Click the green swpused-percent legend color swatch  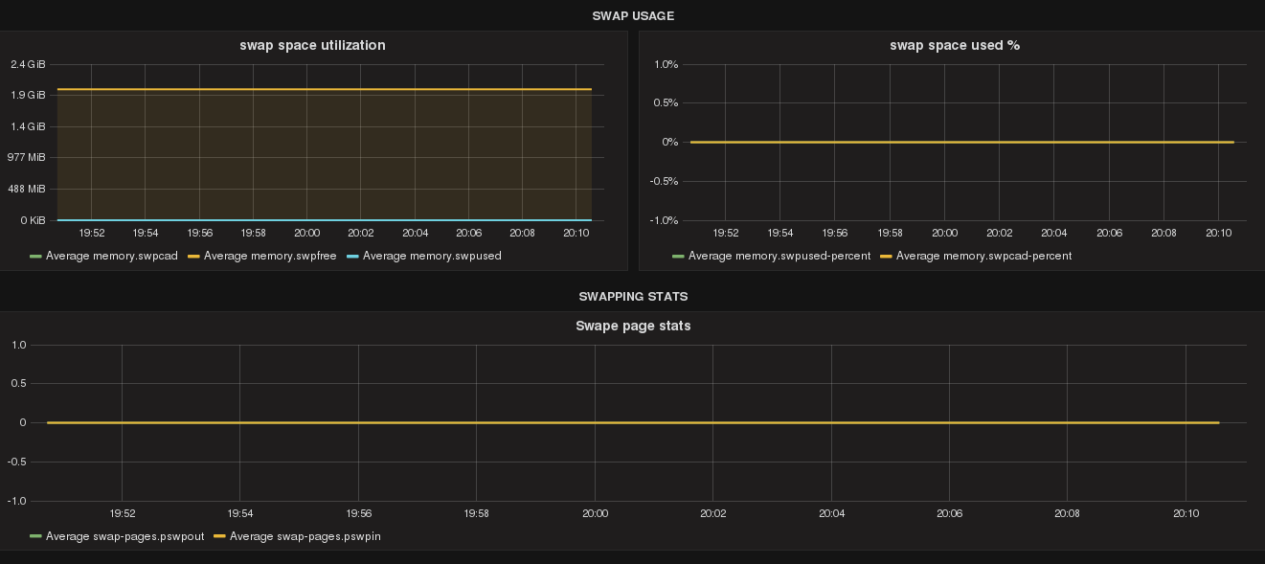[x=679, y=256]
